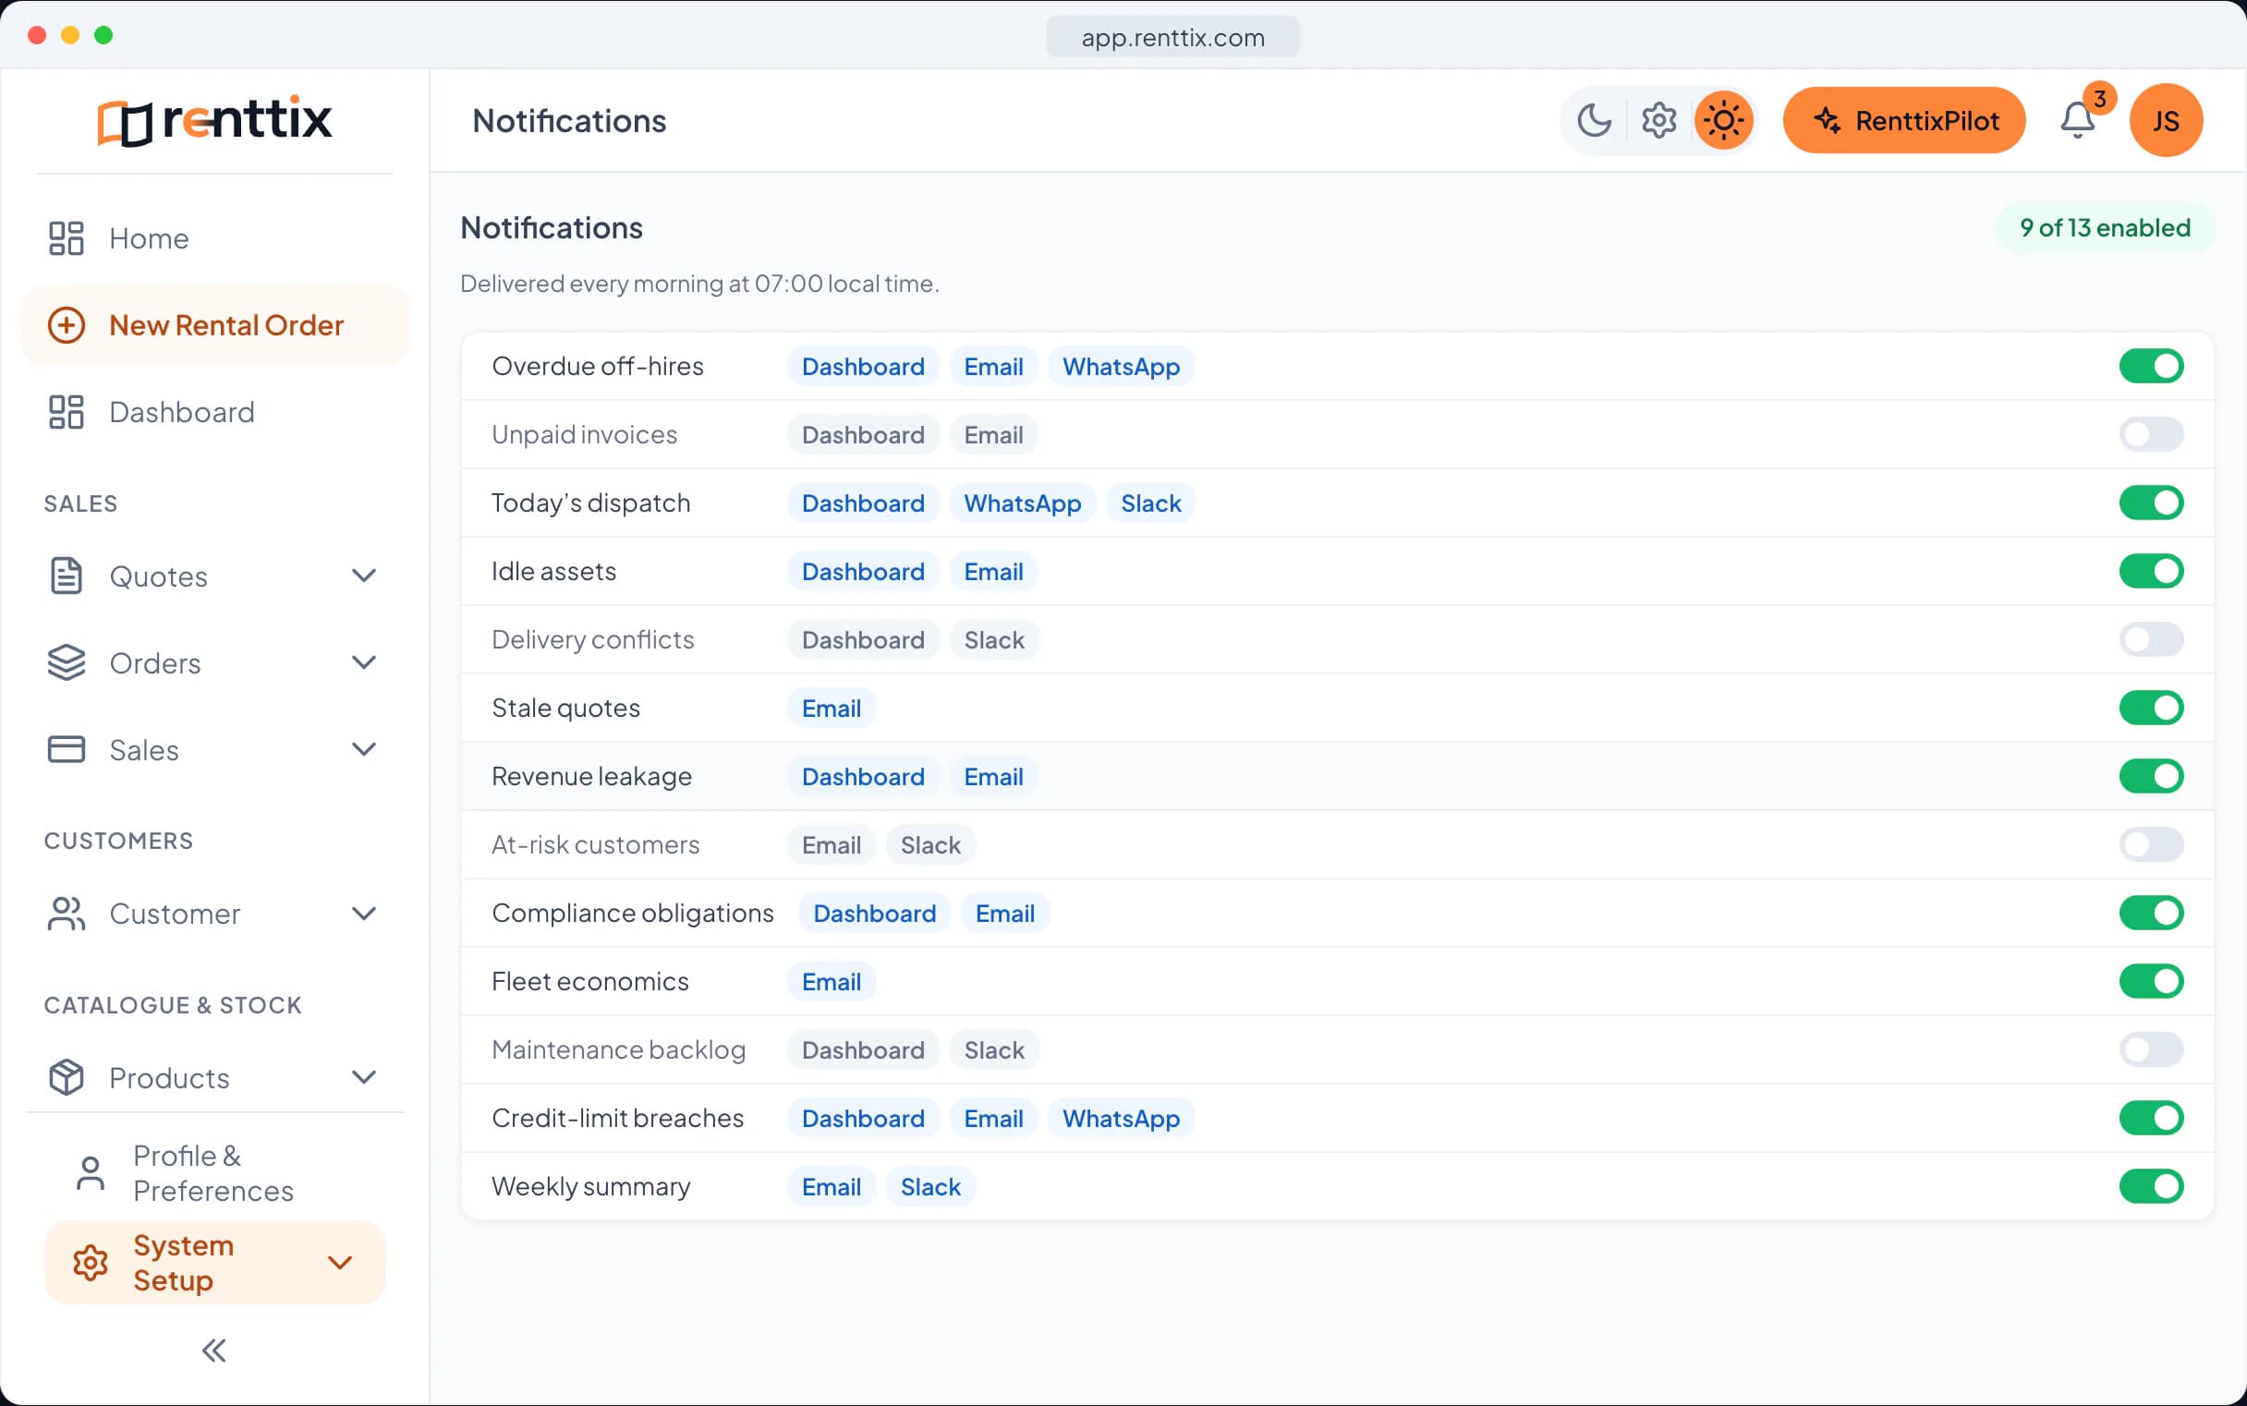Enable Maintenance backlog toggle
The image size is (2247, 1406).
2151,1049
